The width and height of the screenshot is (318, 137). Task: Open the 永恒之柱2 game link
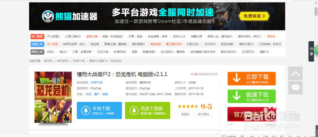[192, 44]
